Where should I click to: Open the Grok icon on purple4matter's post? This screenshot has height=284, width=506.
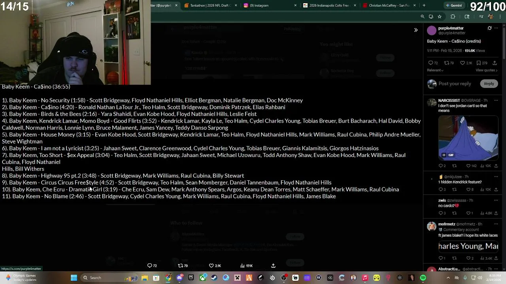click(489, 28)
